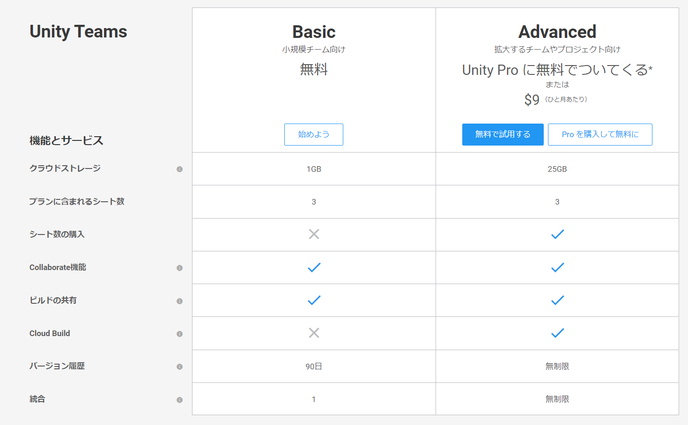This screenshot has width=688, height=425.
Task: Click Advanced check mark for Cloud Build
Action: [x=557, y=333]
